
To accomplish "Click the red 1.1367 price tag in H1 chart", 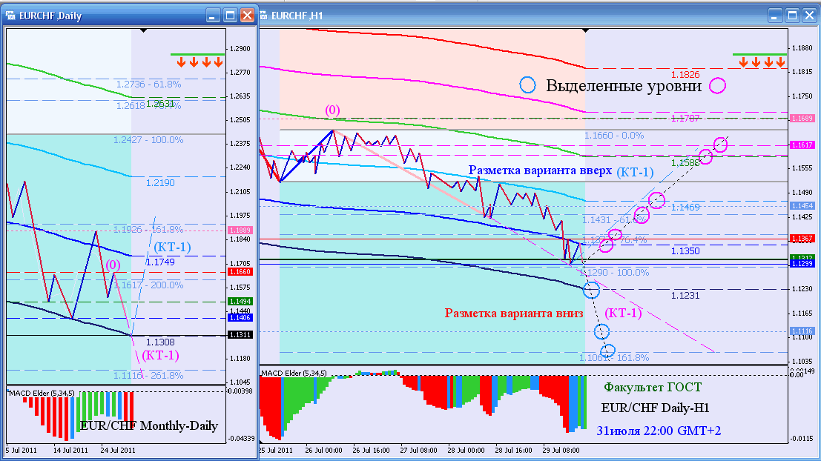I will pyautogui.click(x=802, y=239).
